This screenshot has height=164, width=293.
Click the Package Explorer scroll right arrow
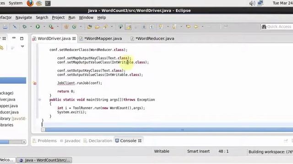coord(24,142)
